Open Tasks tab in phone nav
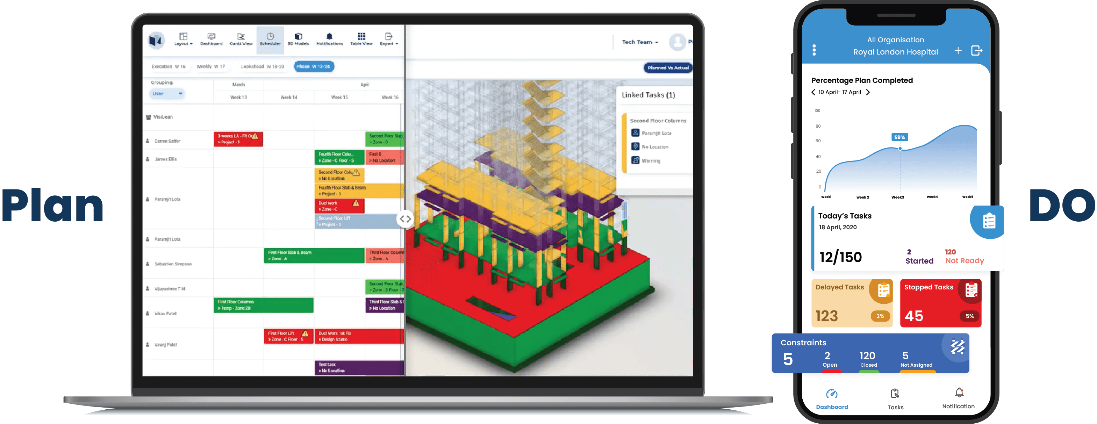1097x424 pixels. coord(895,399)
